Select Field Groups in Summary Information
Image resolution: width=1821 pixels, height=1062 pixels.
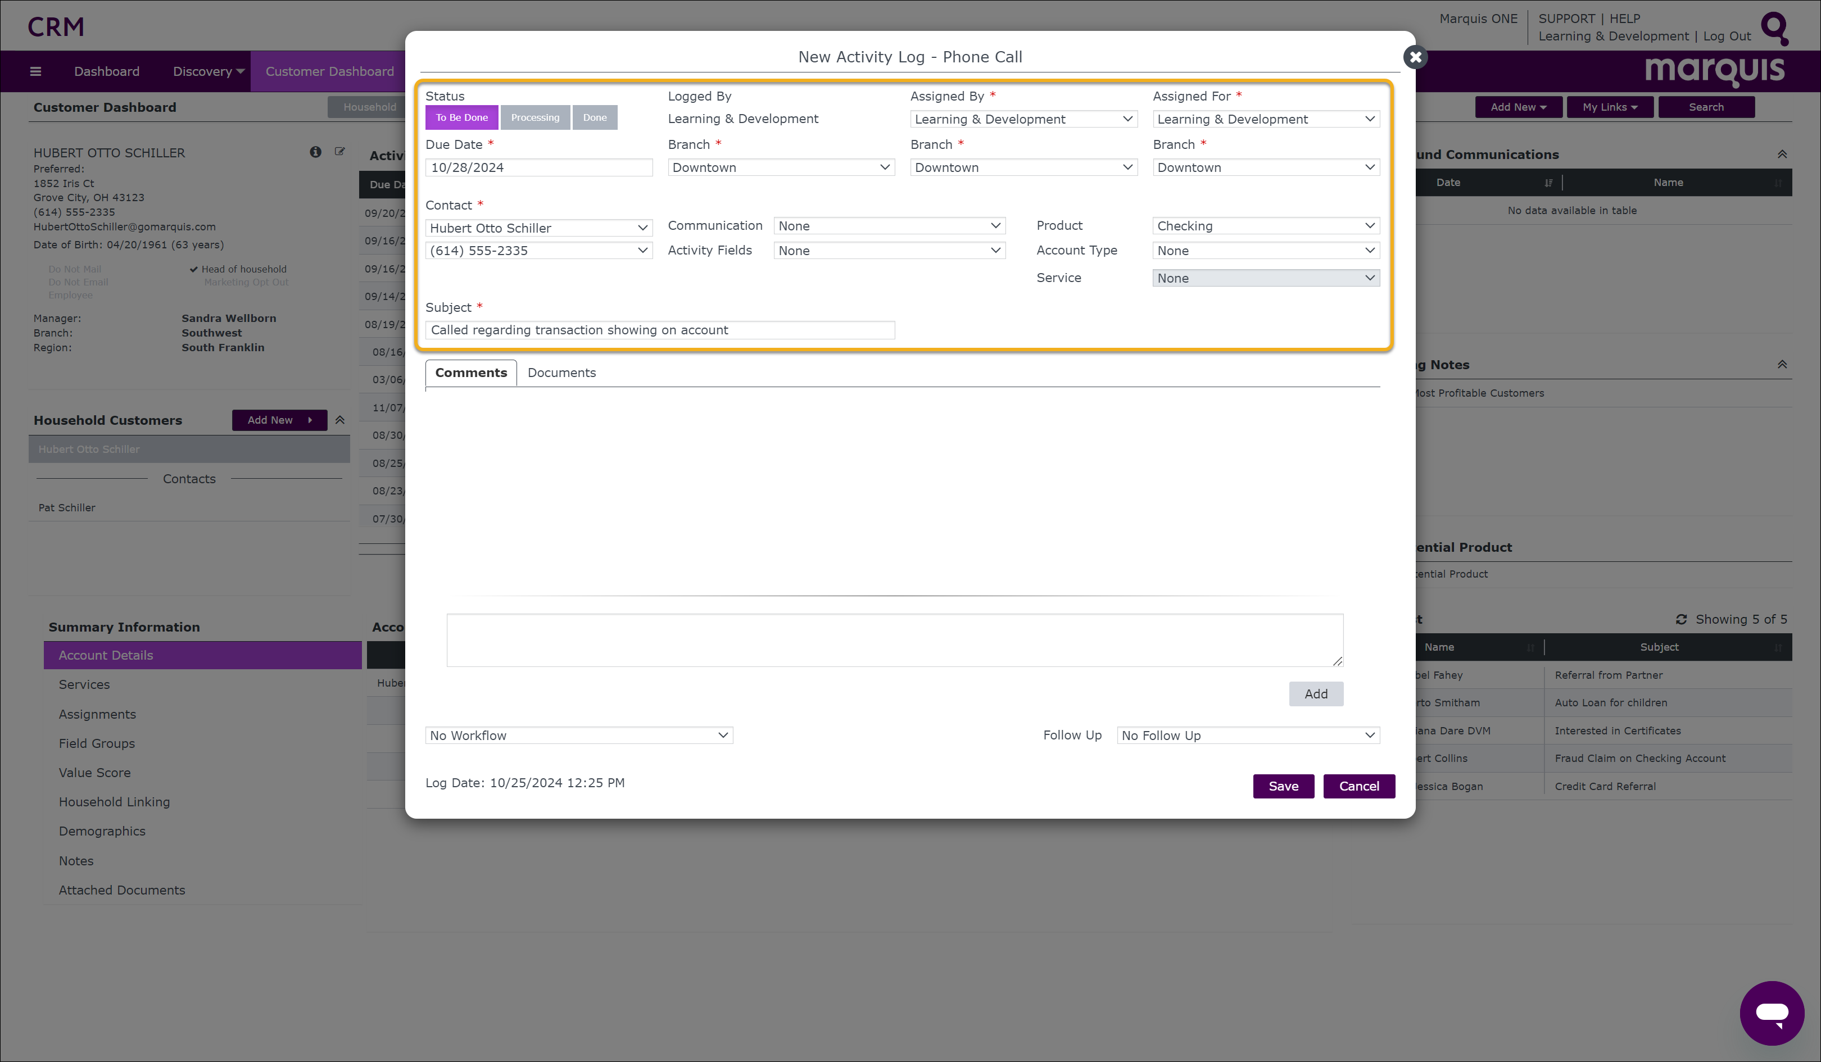97,743
